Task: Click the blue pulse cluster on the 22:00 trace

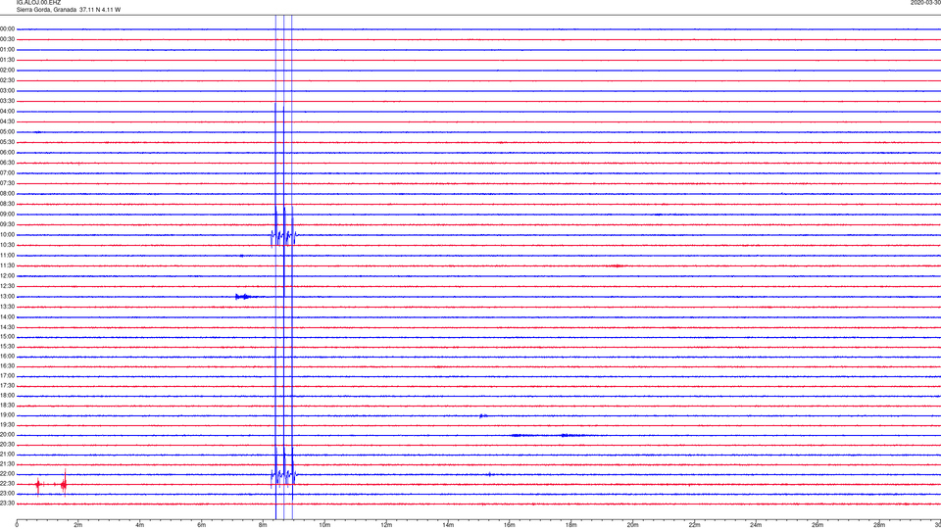Action: [283, 475]
